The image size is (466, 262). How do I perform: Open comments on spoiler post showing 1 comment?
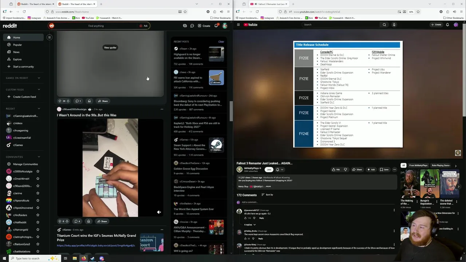78,101
